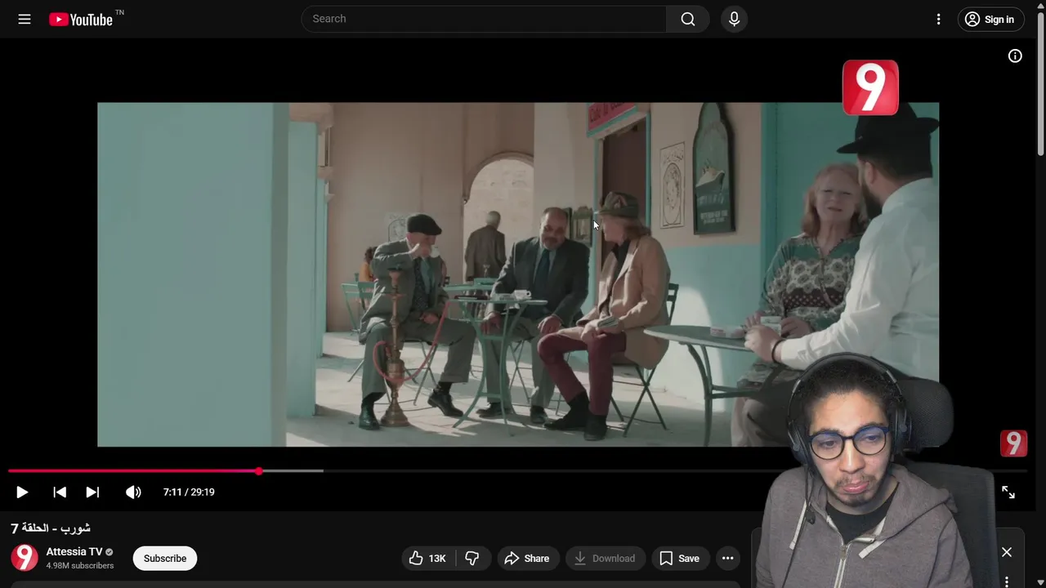The image size is (1046, 588).
Task: Click the 4.98M subscribers text
Action: 80,565
